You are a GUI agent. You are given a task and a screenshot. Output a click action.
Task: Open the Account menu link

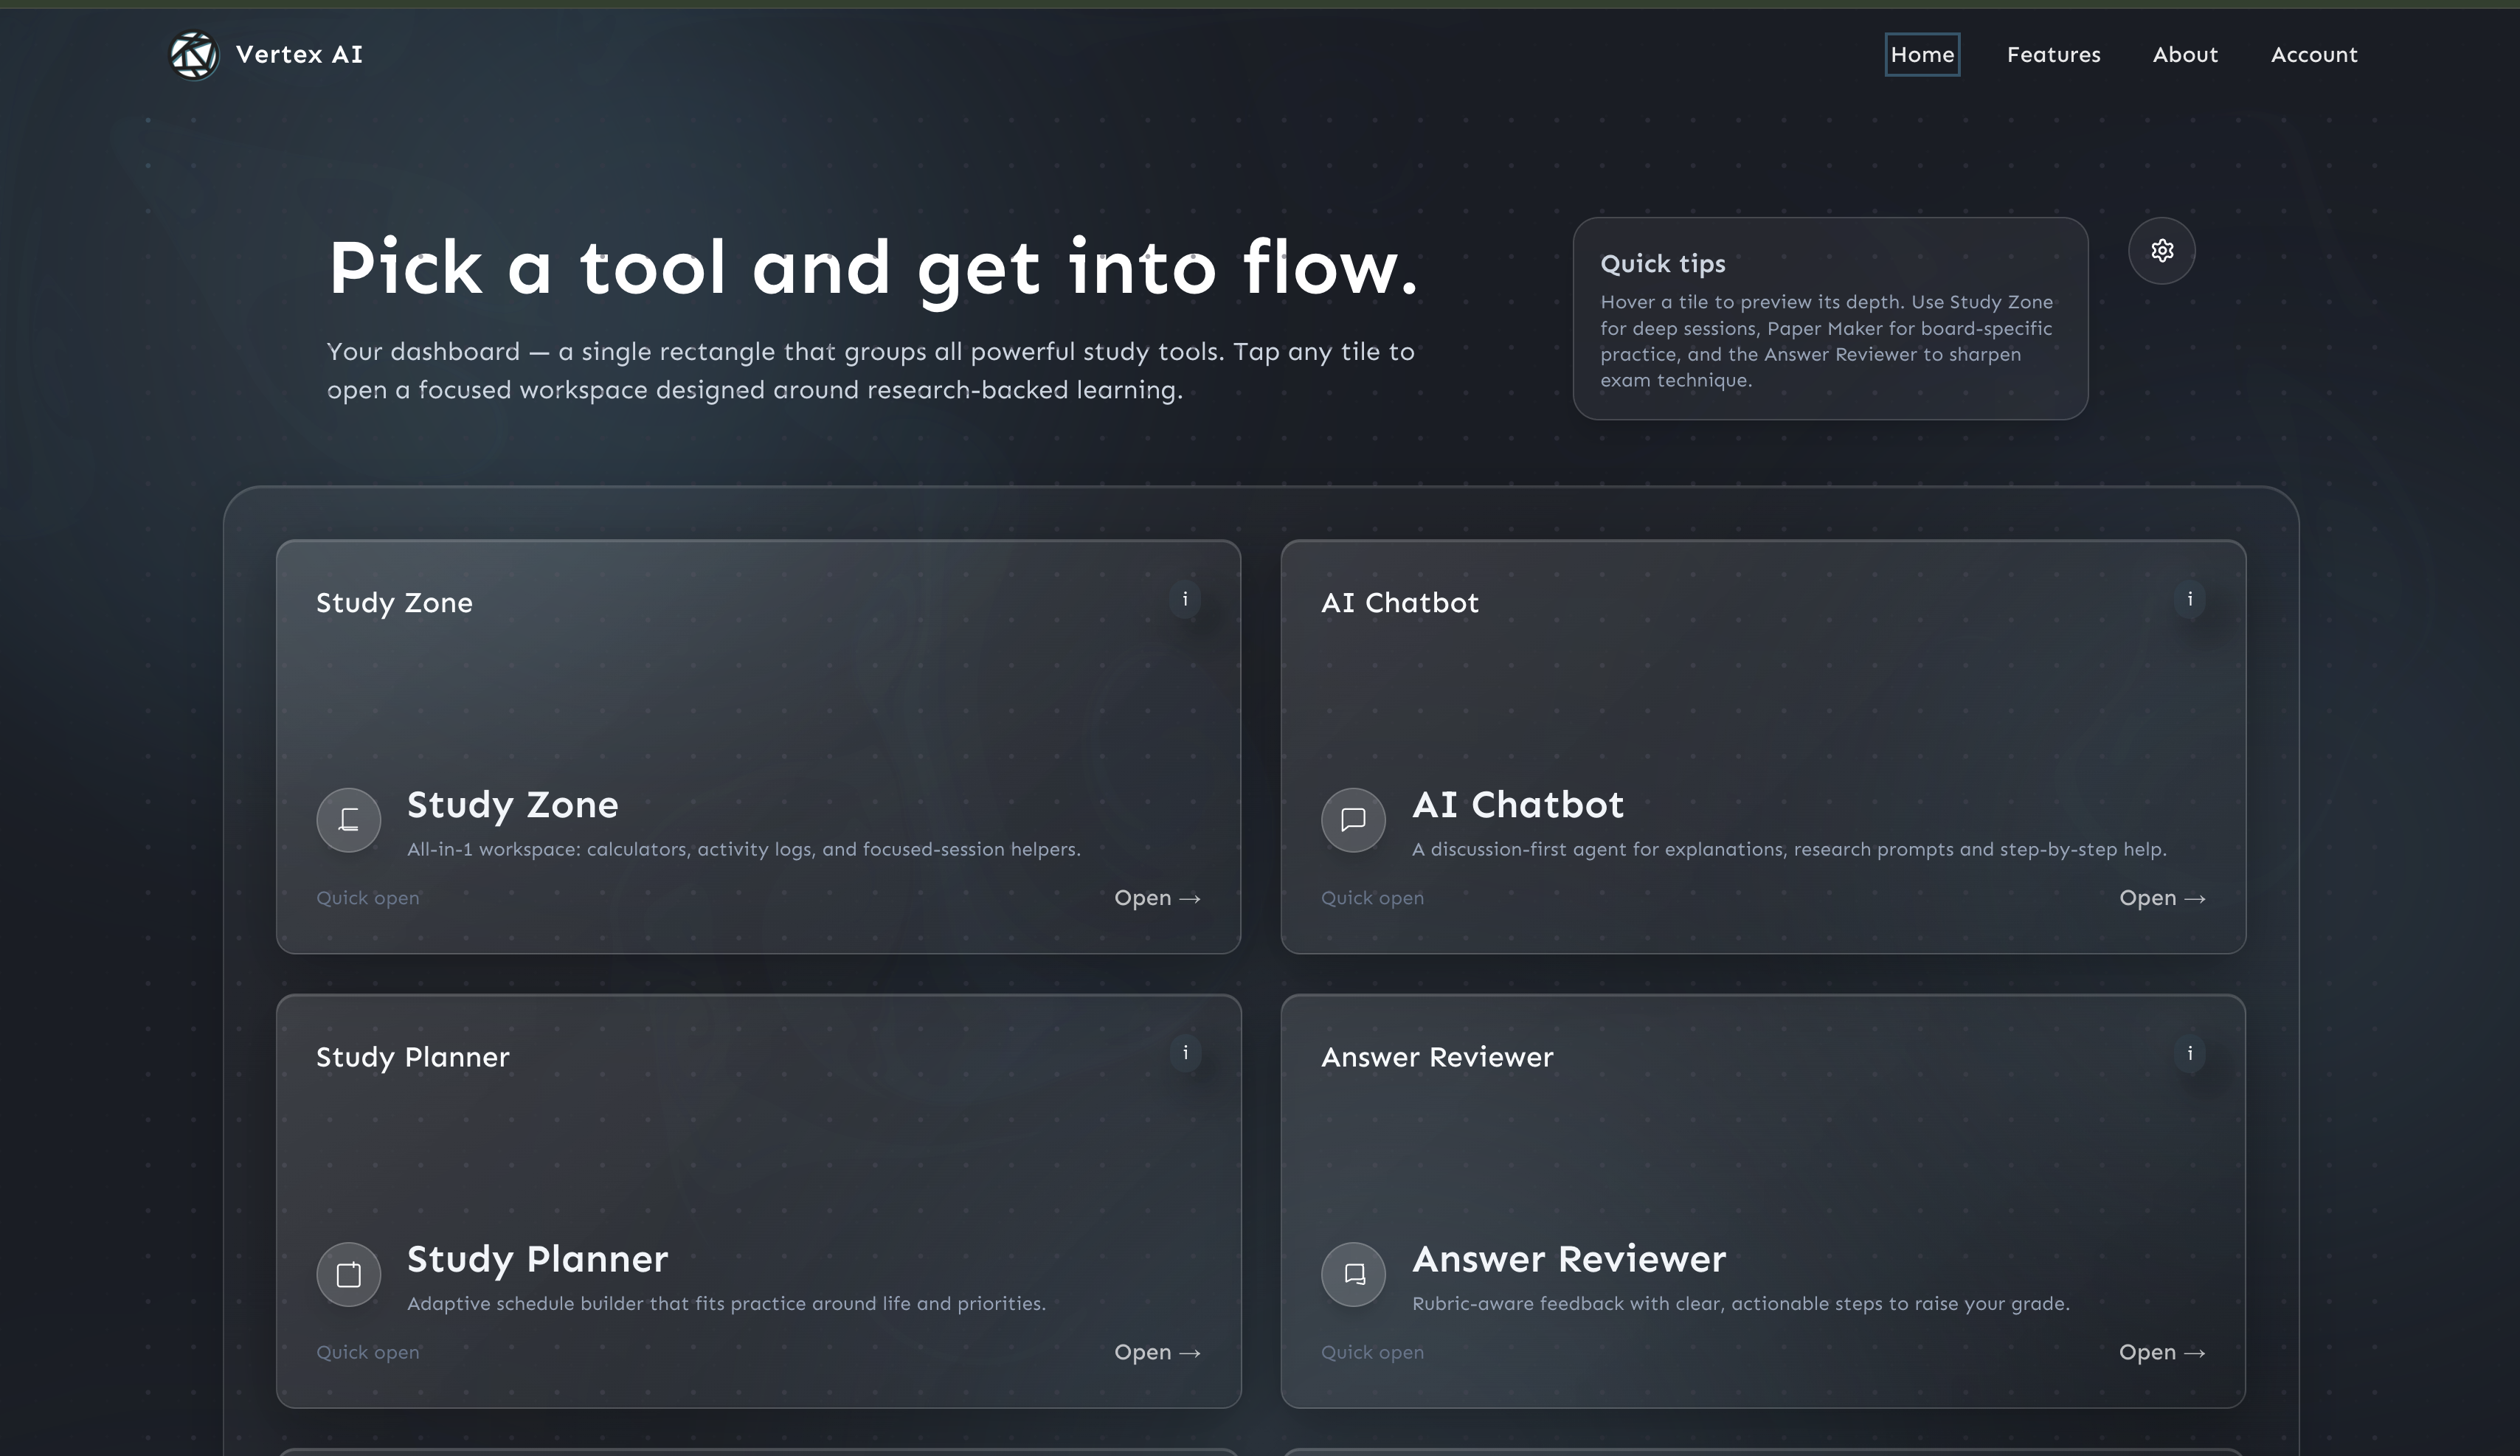2314,55
